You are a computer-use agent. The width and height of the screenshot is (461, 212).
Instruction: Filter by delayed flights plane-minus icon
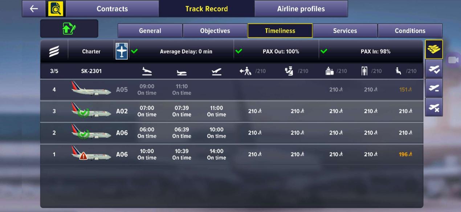[x=434, y=88]
